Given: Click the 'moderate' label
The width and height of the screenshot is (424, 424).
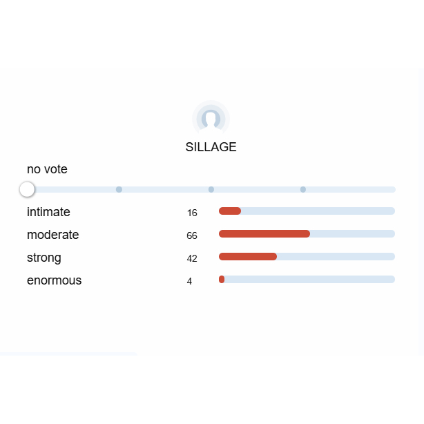Looking at the screenshot, I should (52, 235).
